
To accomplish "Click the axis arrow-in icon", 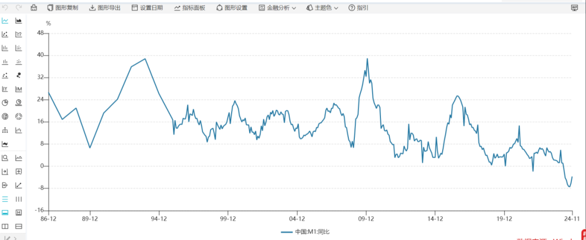I will 5,171.
